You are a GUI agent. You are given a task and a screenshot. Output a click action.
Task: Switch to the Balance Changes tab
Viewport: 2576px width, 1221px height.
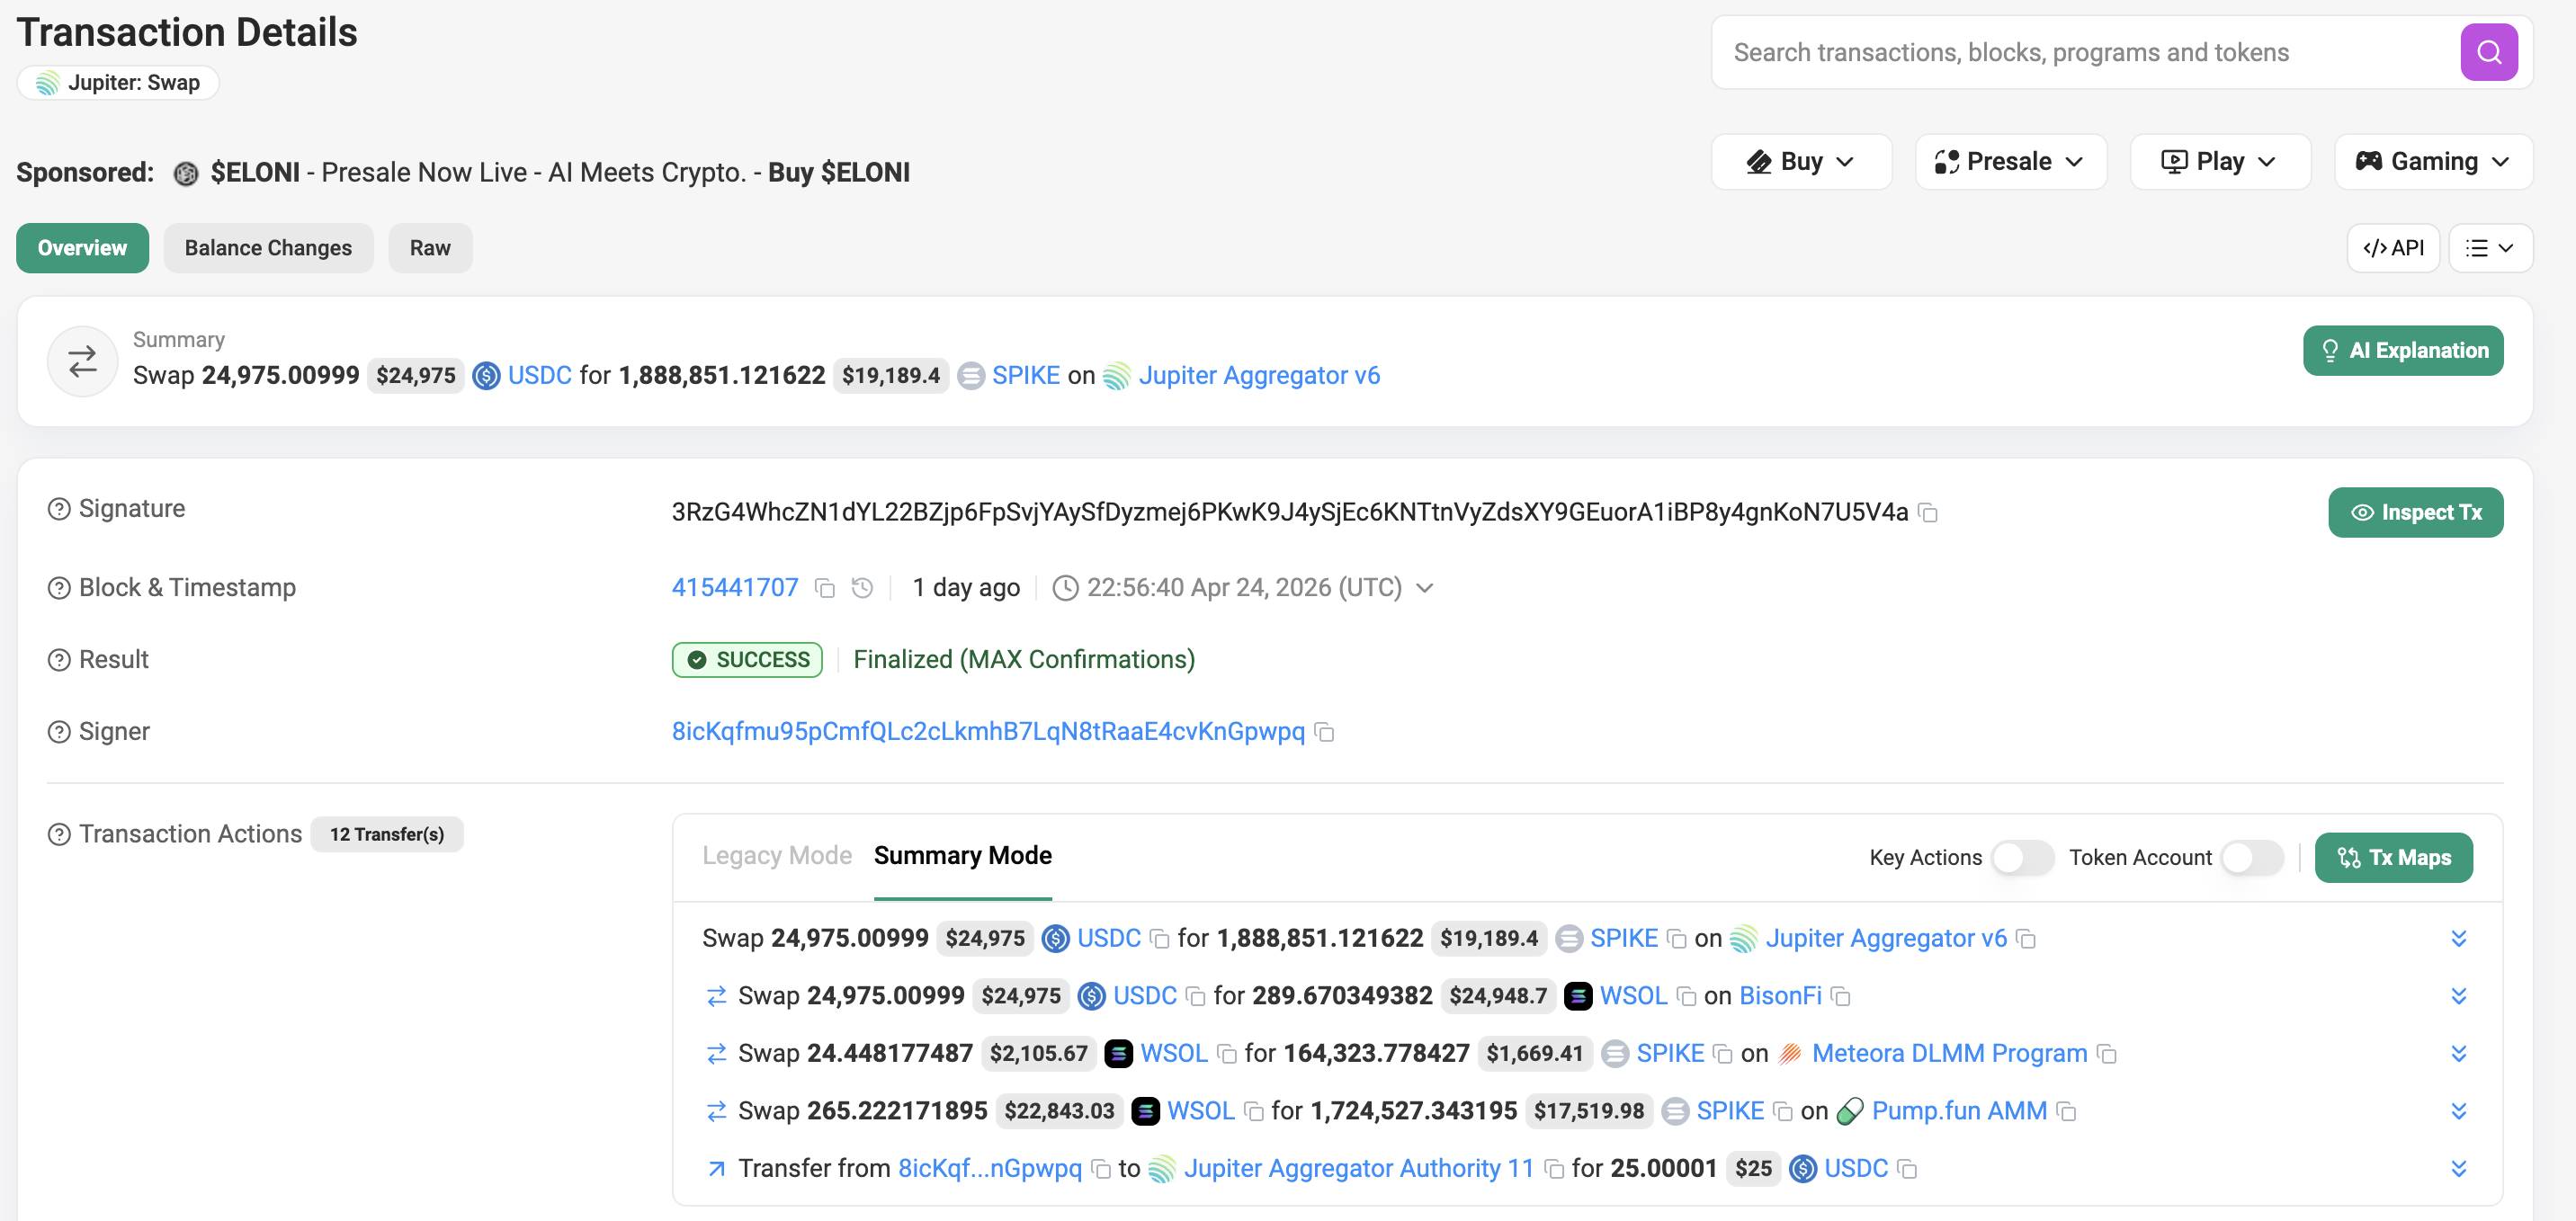point(268,248)
